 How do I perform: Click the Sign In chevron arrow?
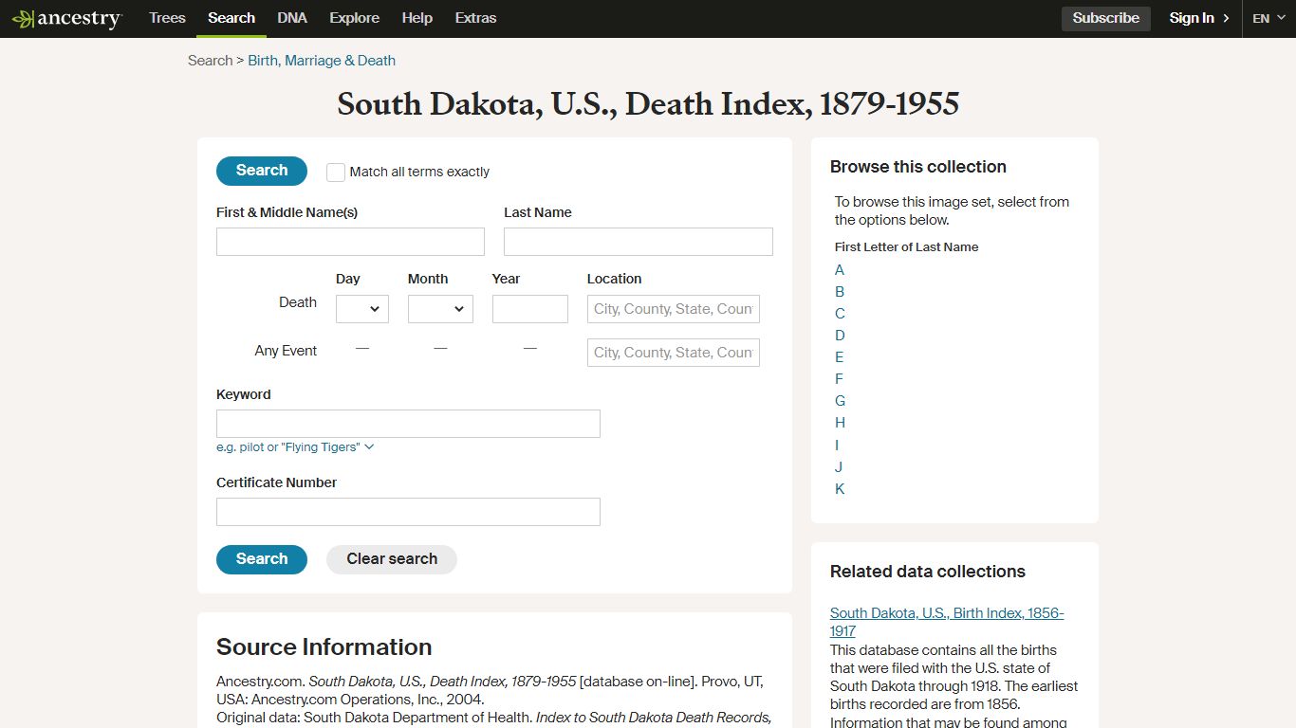[x=1226, y=18]
